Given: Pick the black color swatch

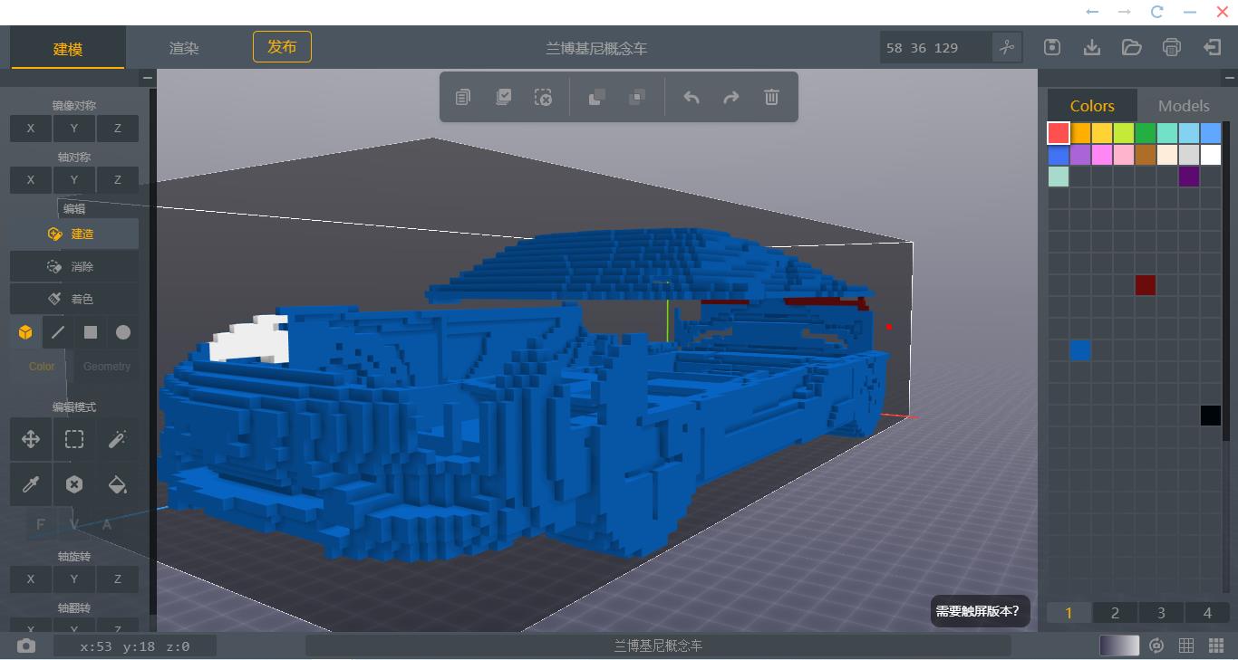Looking at the screenshot, I should pyautogui.click(x=1211, y=416).
